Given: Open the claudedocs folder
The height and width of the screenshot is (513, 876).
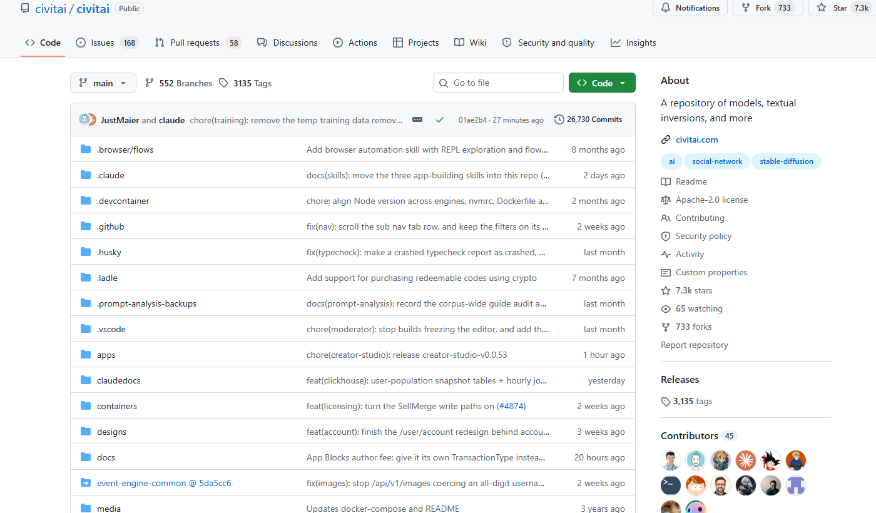Looking at the screenshot, I should 119,380.
